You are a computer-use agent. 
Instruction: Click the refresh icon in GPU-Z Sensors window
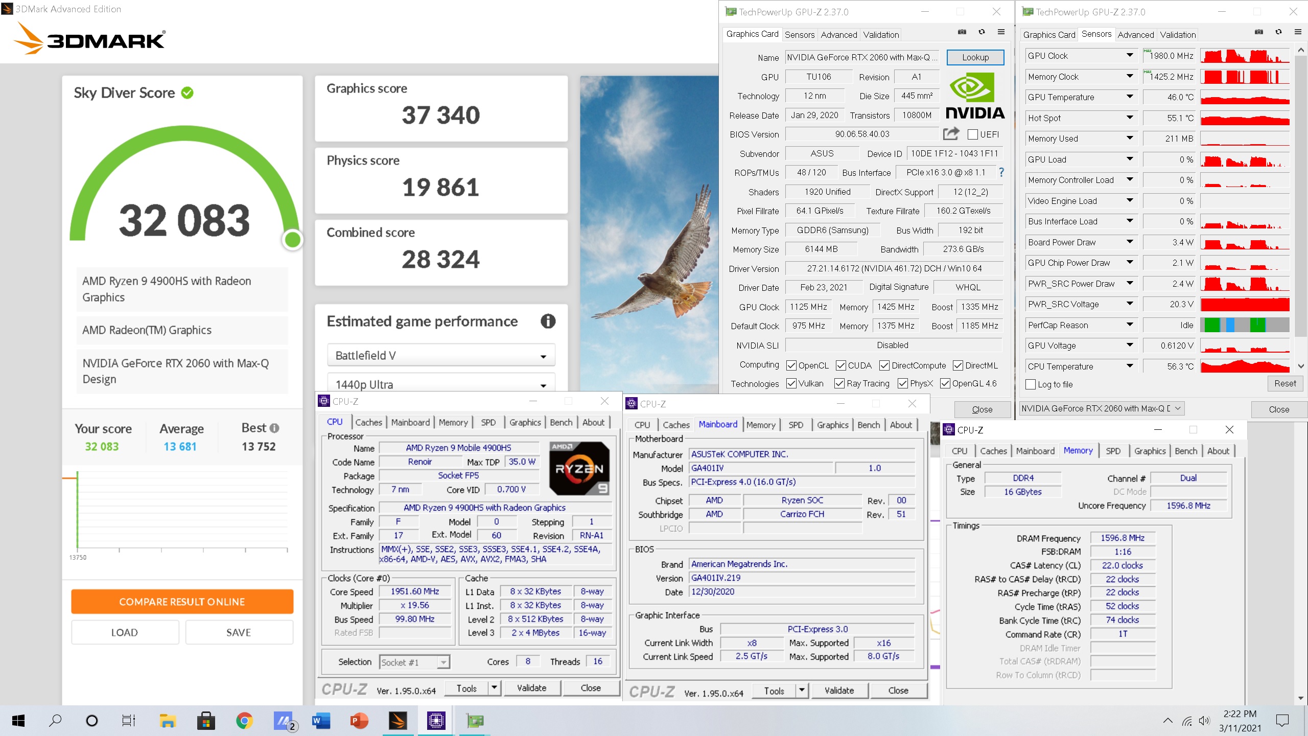[x=1278, y=32]
